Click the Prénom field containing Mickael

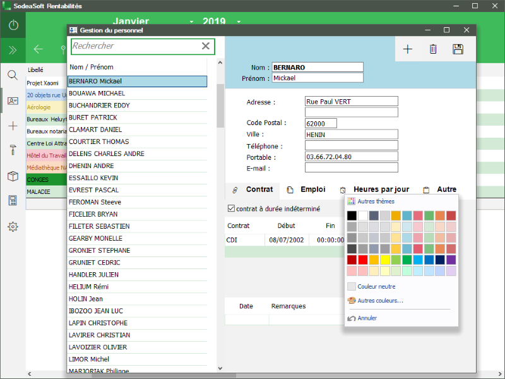(318, 78)
